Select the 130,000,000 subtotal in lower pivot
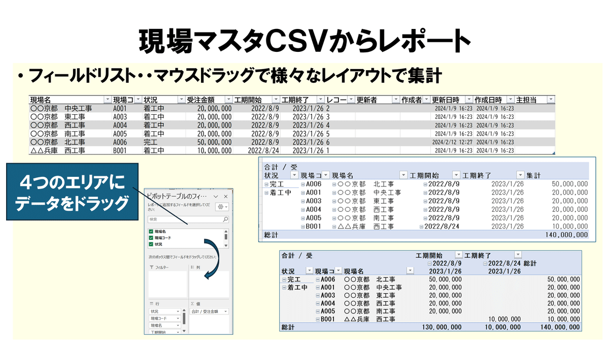This screenshot has width=609, height=343. pos(442,327)
